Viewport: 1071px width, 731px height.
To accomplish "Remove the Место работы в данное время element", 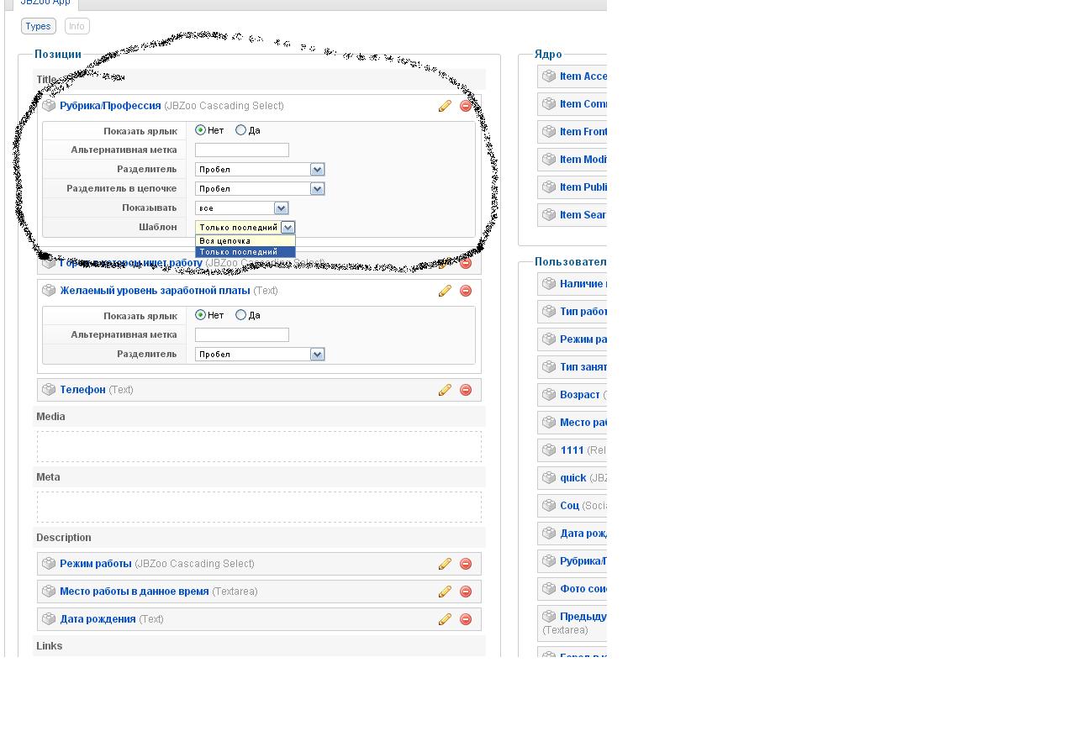I will (x=466, y=592).
